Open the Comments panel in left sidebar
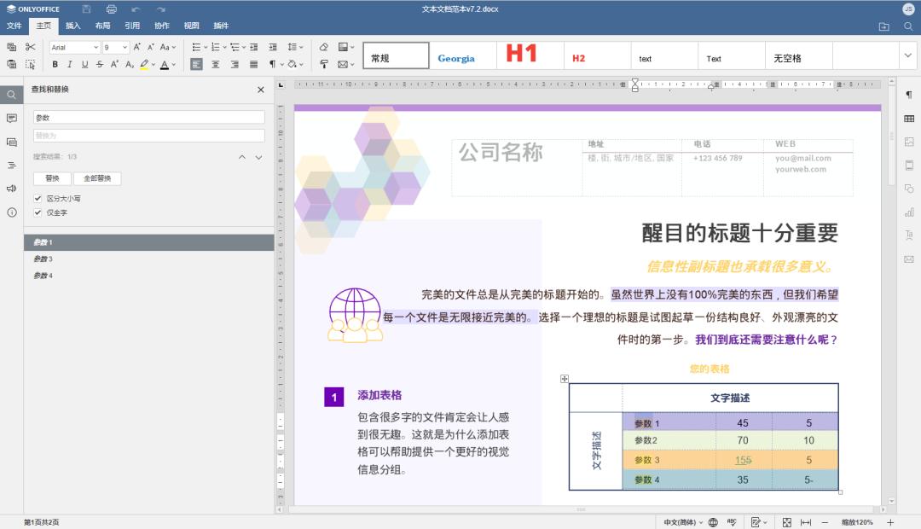Image resolution: width=921 pixels, height=529 pixels. pyautogui.click(x=10, y=118)
